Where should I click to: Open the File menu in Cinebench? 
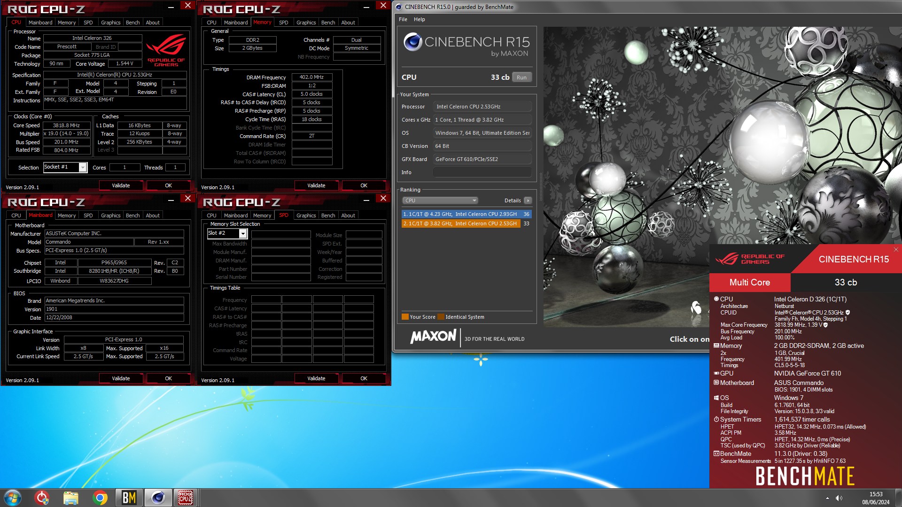[403, 19]
